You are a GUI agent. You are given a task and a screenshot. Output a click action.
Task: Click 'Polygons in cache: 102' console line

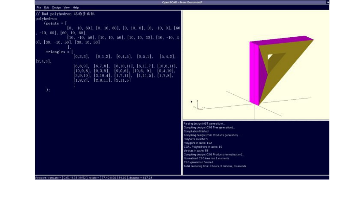click(x=198, y=143)
